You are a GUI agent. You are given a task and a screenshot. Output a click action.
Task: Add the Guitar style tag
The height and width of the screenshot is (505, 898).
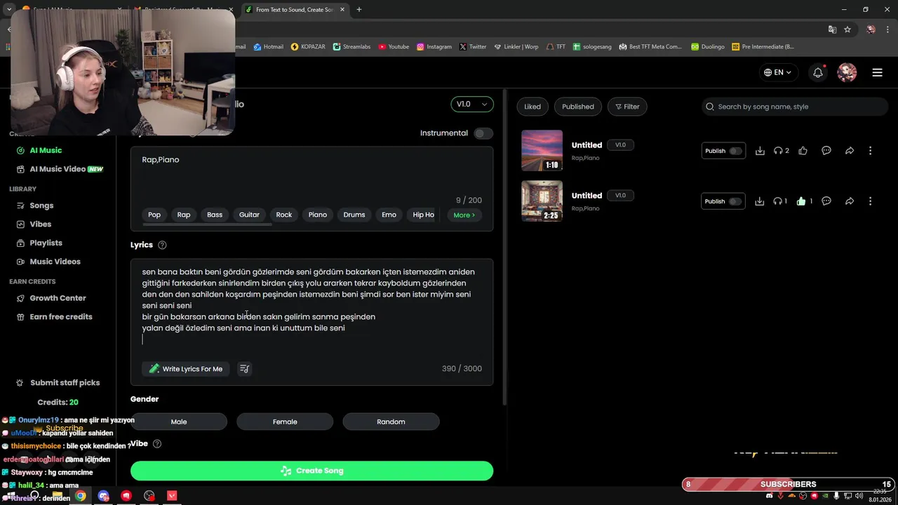point(249,215)
